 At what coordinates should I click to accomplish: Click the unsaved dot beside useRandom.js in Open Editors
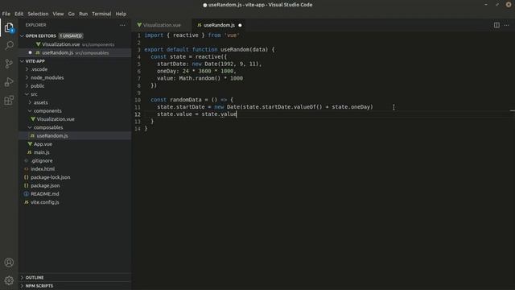point(31,52)
